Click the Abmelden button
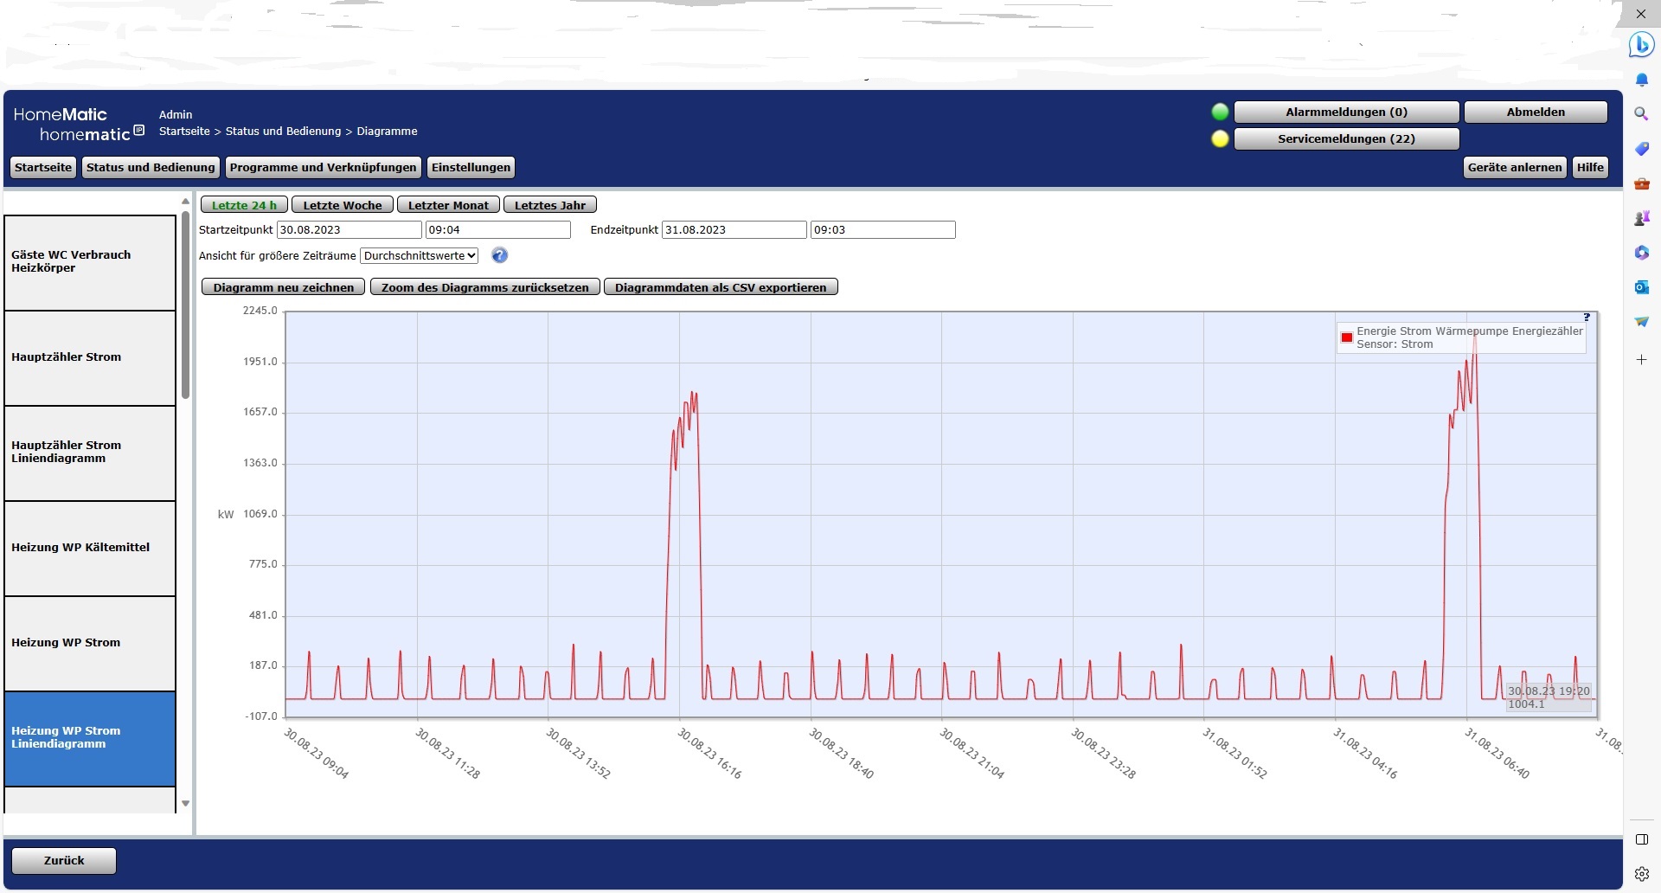This screenshot has height=893, width=1661. coord(1536,112)
